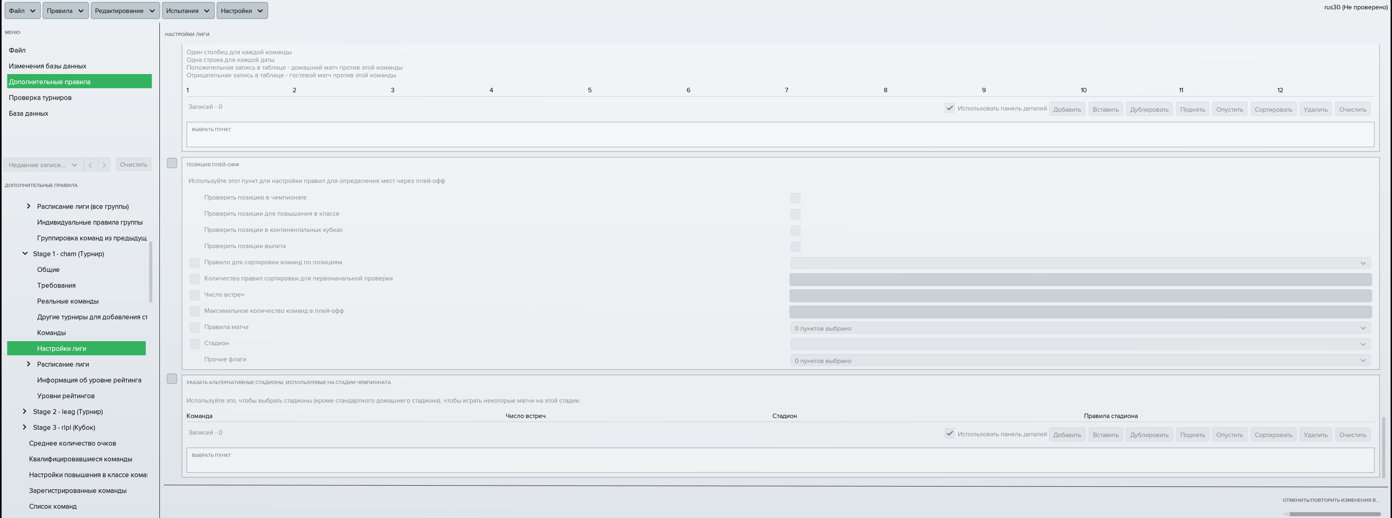This screenshot has width=1392, height=518.
Task: Open the Испытания menu
Action: point(187,11)
